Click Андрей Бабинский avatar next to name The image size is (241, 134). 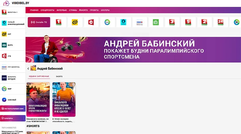pos(33,68)
